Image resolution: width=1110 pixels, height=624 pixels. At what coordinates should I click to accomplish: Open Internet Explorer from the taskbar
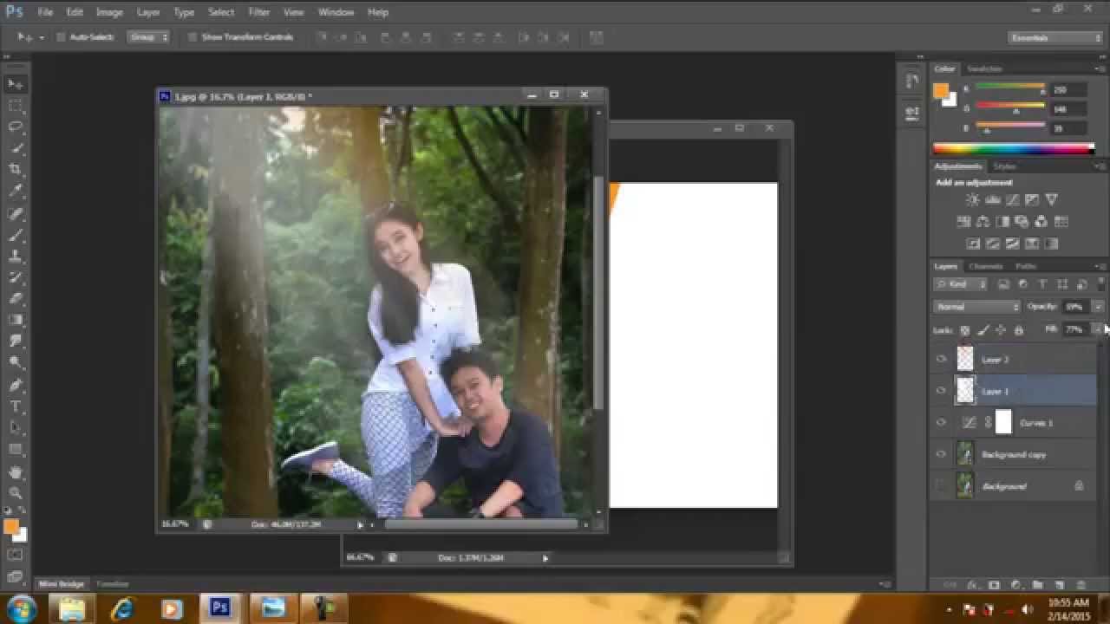point(122,608)
